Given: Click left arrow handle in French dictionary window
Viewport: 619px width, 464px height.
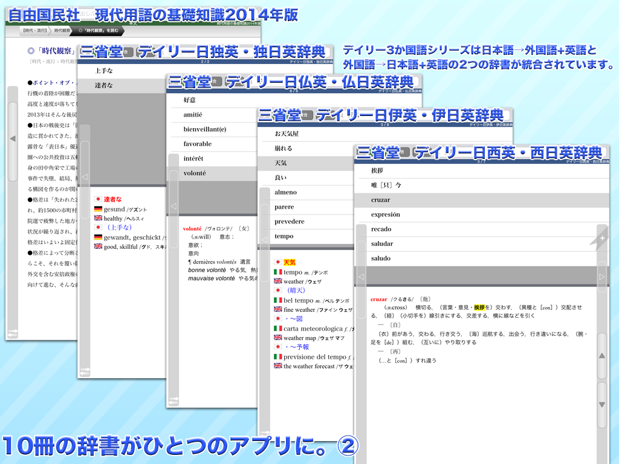Looking at the screenshot, I should pyautogui.click(x=173, y=207).
